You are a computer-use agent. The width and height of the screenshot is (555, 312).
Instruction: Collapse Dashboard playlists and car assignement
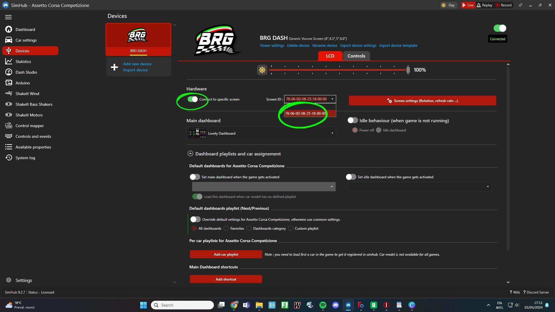(190, 154)
